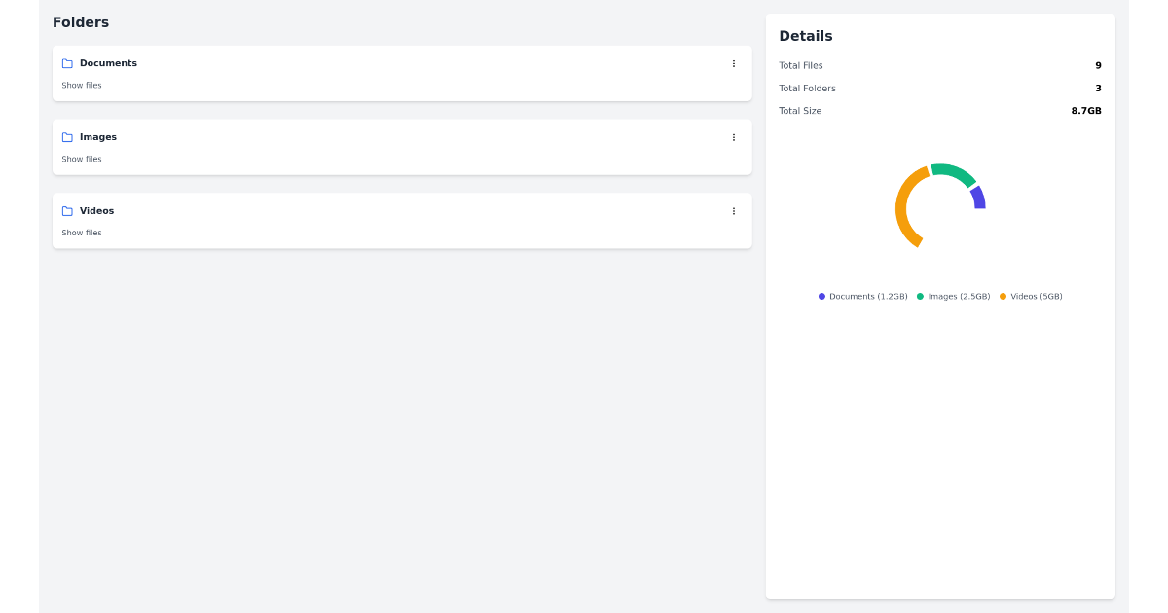Click the Images folder icon
1168x613 pixels.
tap(67, 137)
